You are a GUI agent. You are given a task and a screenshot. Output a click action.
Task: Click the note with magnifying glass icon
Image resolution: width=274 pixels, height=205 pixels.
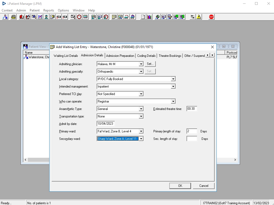[120, 17]
